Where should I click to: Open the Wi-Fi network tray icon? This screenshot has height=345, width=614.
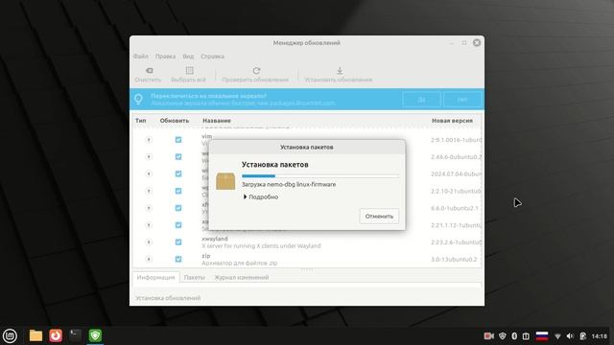[x=557, y=336]
